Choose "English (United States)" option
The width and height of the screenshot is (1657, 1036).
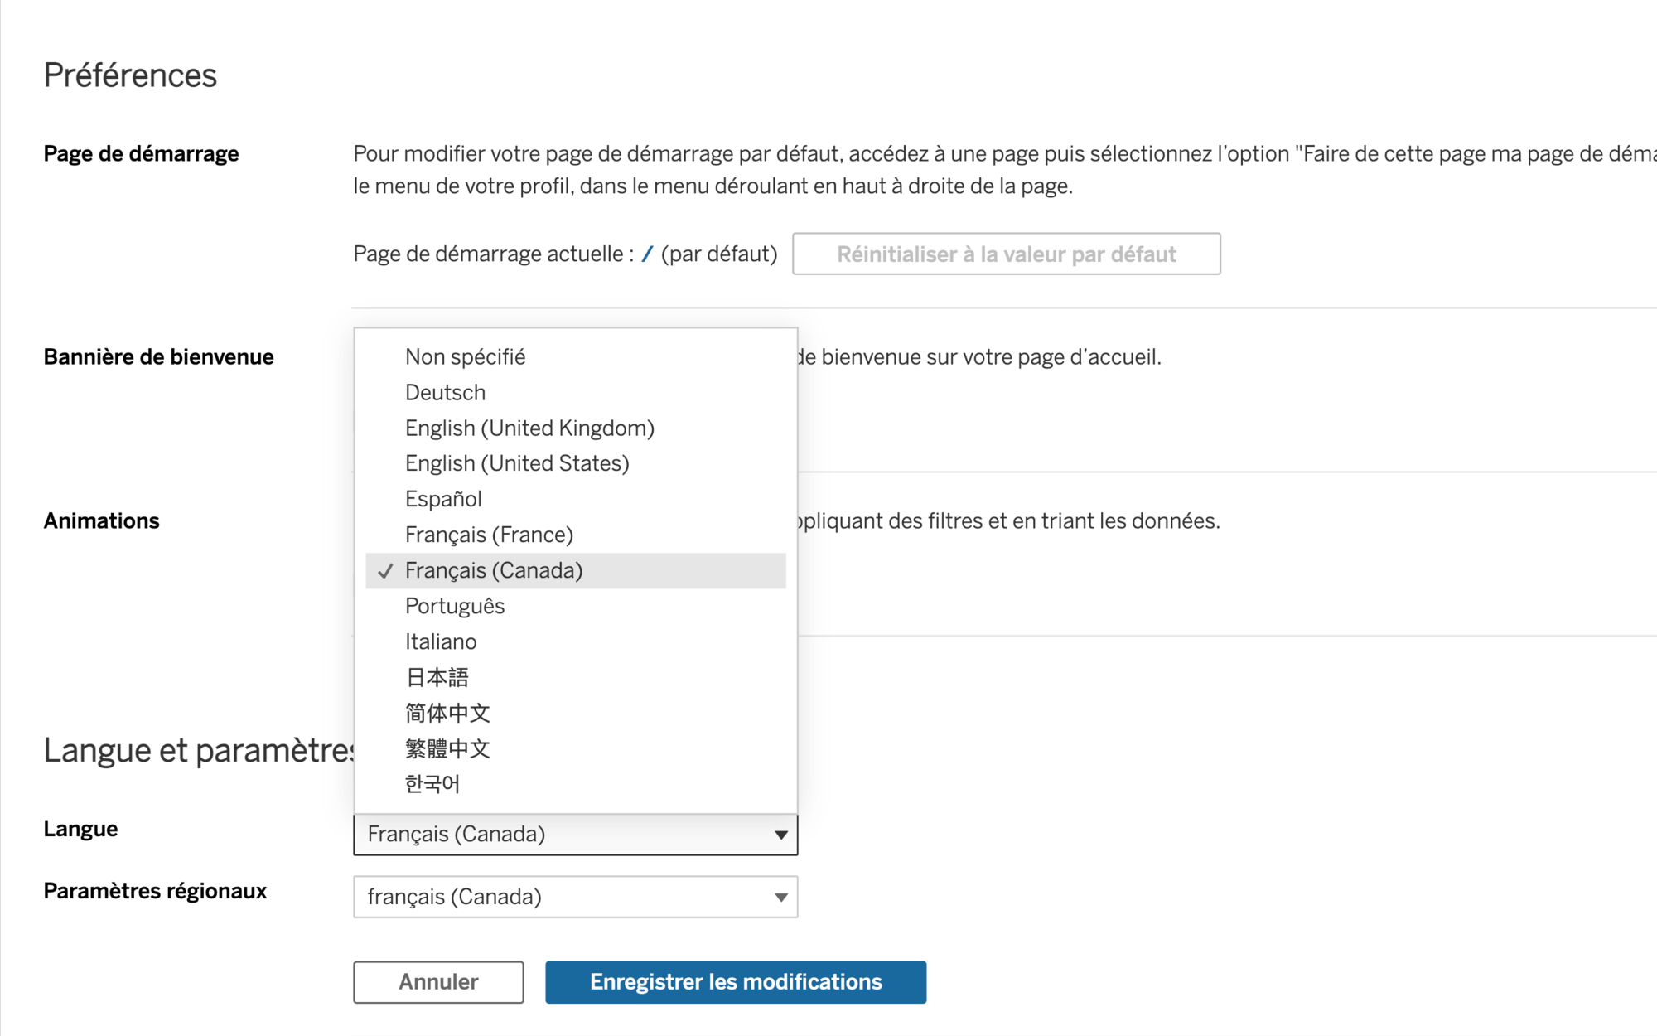pyautogui.click(x=516, y=462)
